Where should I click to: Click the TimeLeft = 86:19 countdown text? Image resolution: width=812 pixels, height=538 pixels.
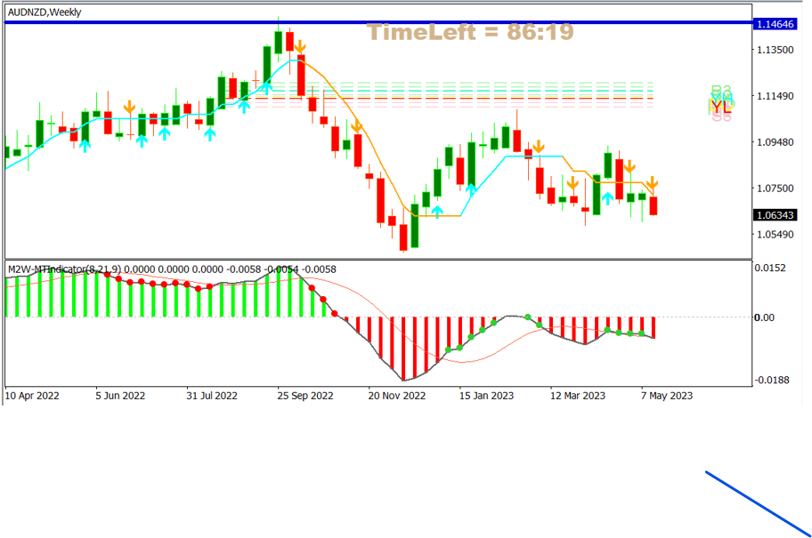472,33
